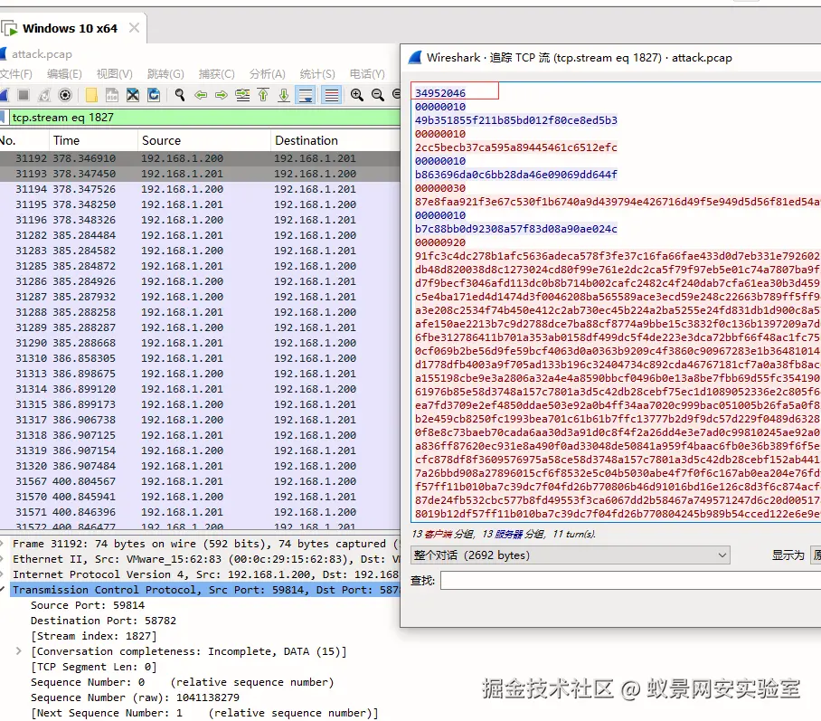Image resolution: width=821 pixels, height=721 pixels.
Task: Sort packets by the No. column header
Action: [x=24, y=140]
